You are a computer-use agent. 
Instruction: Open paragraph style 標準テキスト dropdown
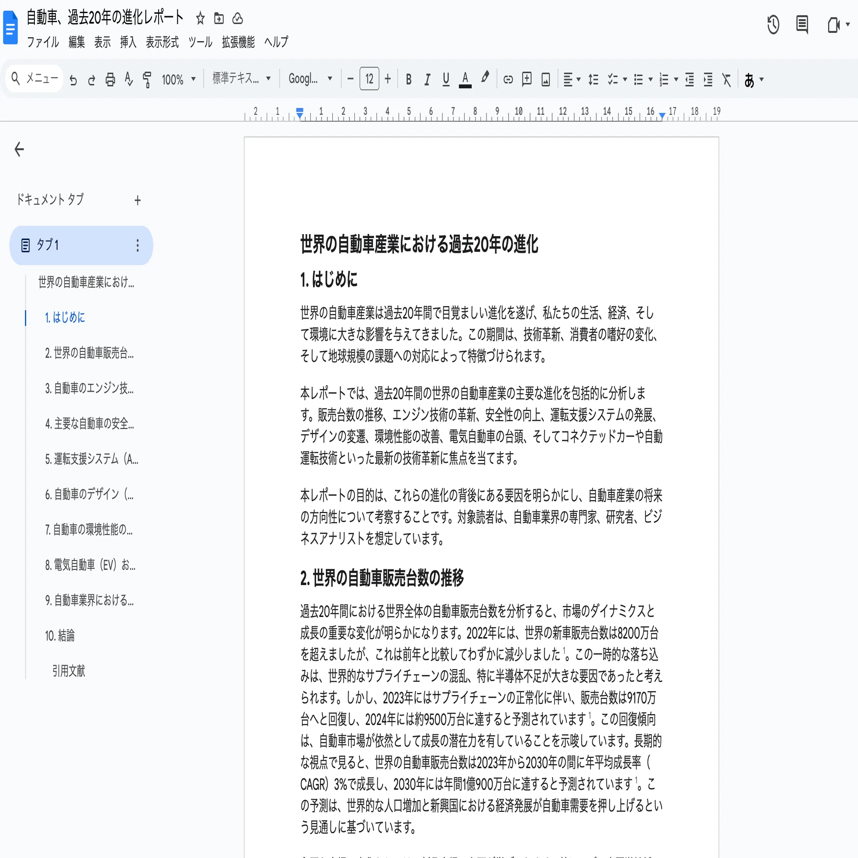(241, 79)
